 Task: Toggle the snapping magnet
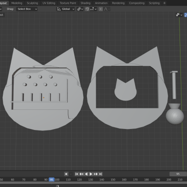tap(87, 9)
